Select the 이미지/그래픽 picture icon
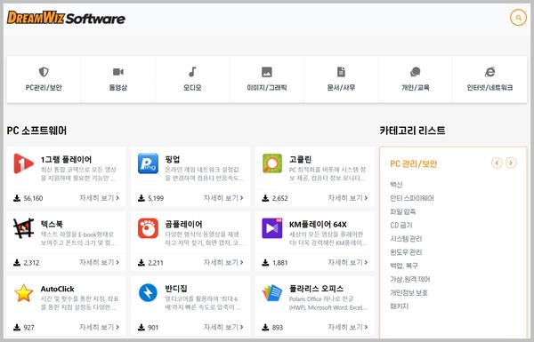 click(x=267, y=72)
